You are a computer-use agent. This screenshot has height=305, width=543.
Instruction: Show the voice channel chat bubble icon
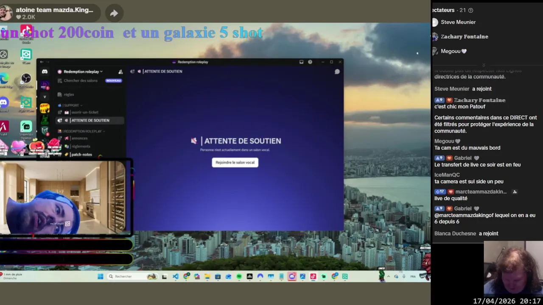337,72
